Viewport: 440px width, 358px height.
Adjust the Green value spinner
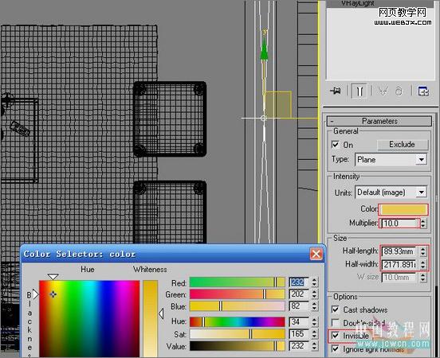314,294
